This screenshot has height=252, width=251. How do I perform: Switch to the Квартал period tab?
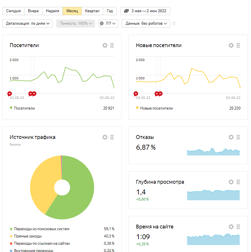pos(92,11)
